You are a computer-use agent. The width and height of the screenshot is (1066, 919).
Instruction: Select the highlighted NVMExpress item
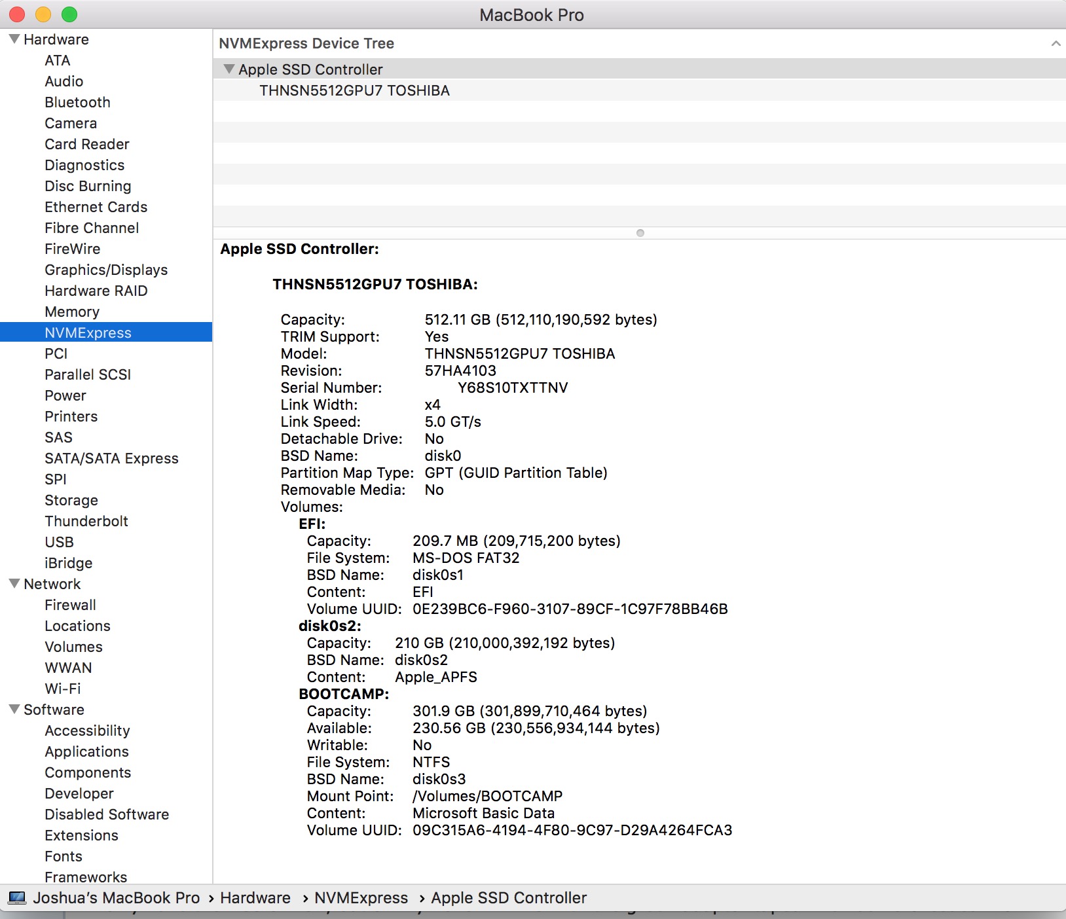coord(106,333)
